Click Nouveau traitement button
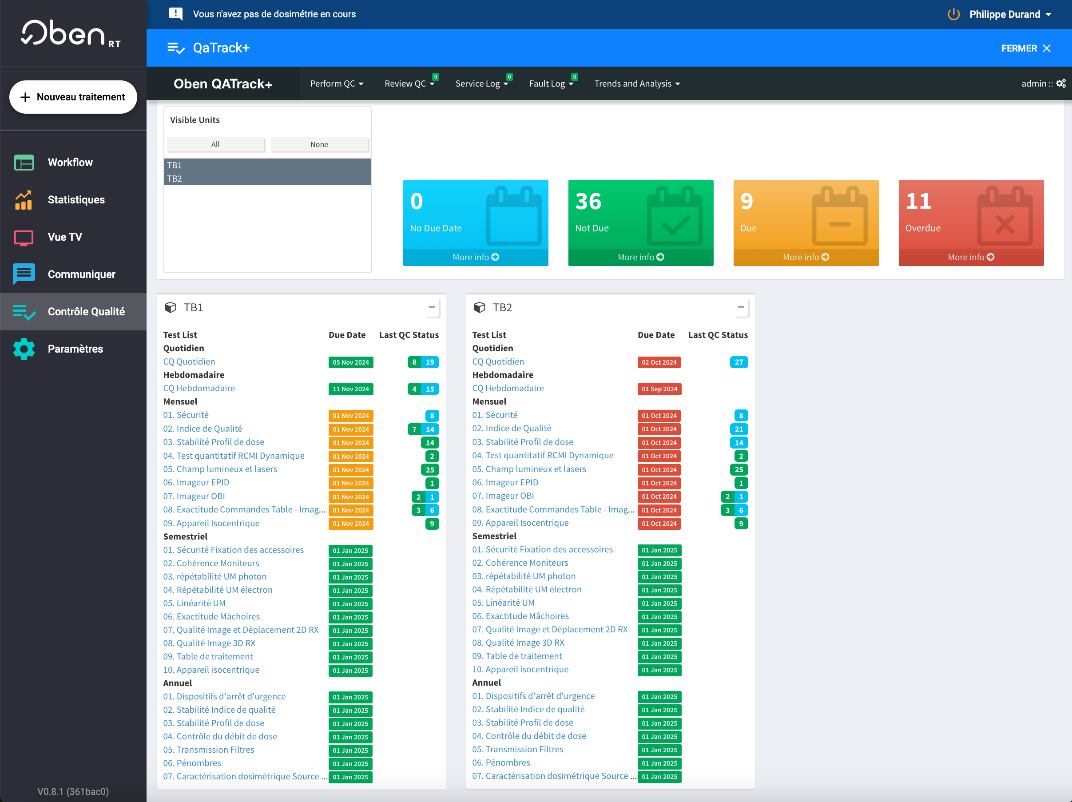This screenshot has width=1072, height=802. (x=73, y=97)
